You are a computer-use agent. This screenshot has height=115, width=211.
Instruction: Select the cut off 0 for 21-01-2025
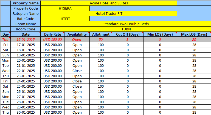(128, 65)
